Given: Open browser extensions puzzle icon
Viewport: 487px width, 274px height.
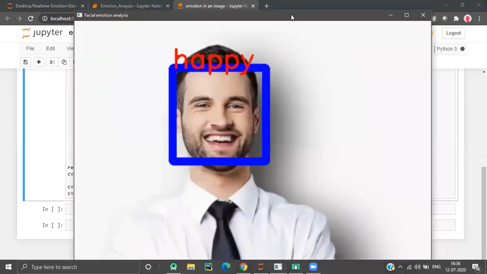Looking at the screenshot, I should (456, 19).
